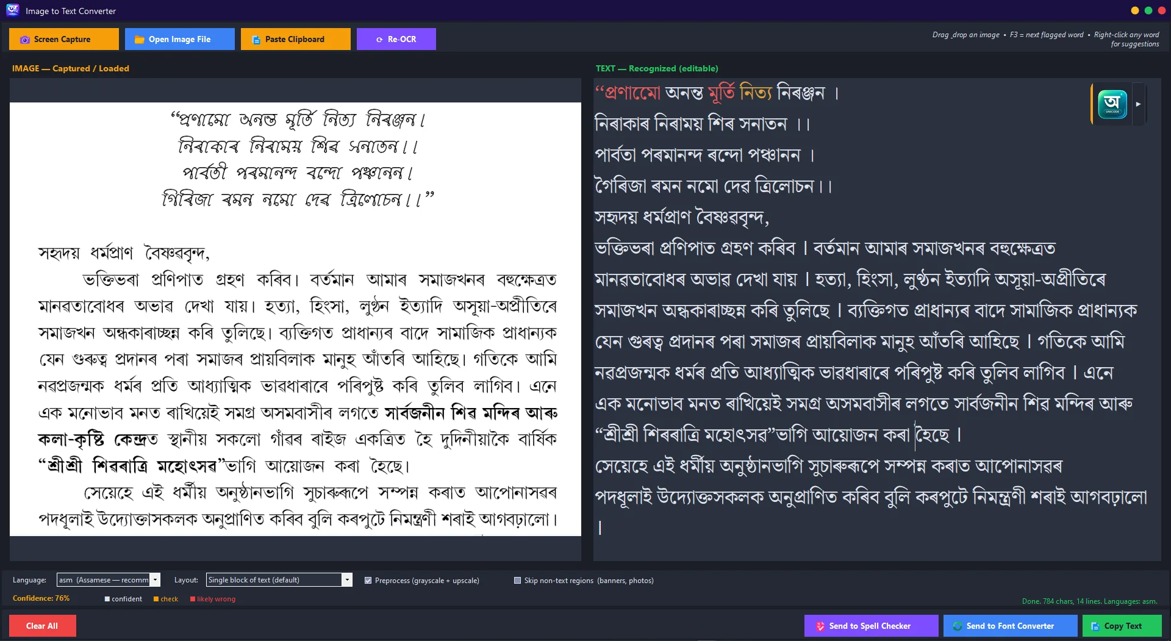The image size is (1171, 641).
Task: Click the yellow minimize window dot
Action: (1135, 10)
